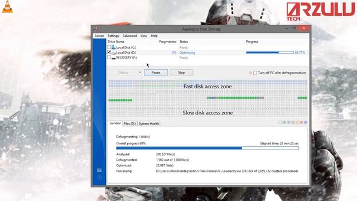357x201 pixels.
Task: Click the Ready status for RECOVERY (F:)
Action: tap(184, 58)
